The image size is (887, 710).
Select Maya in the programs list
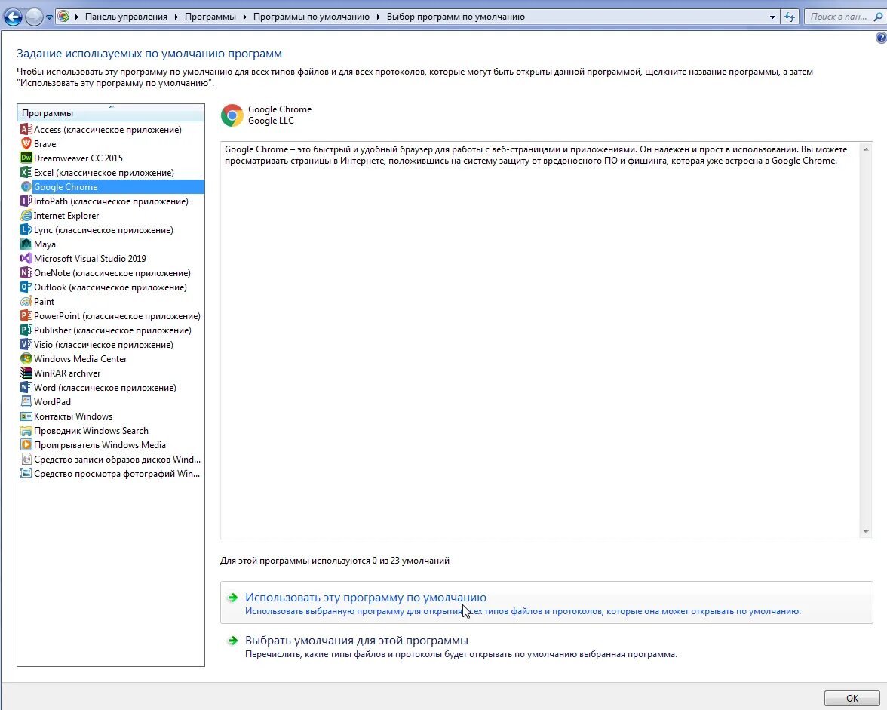[111, 244]
